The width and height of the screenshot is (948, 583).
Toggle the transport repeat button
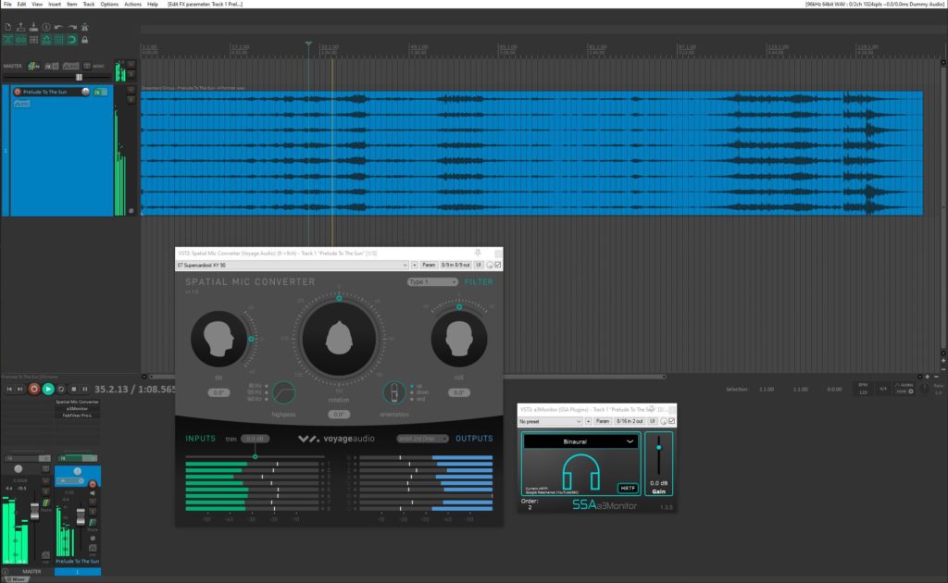[61, 389]
